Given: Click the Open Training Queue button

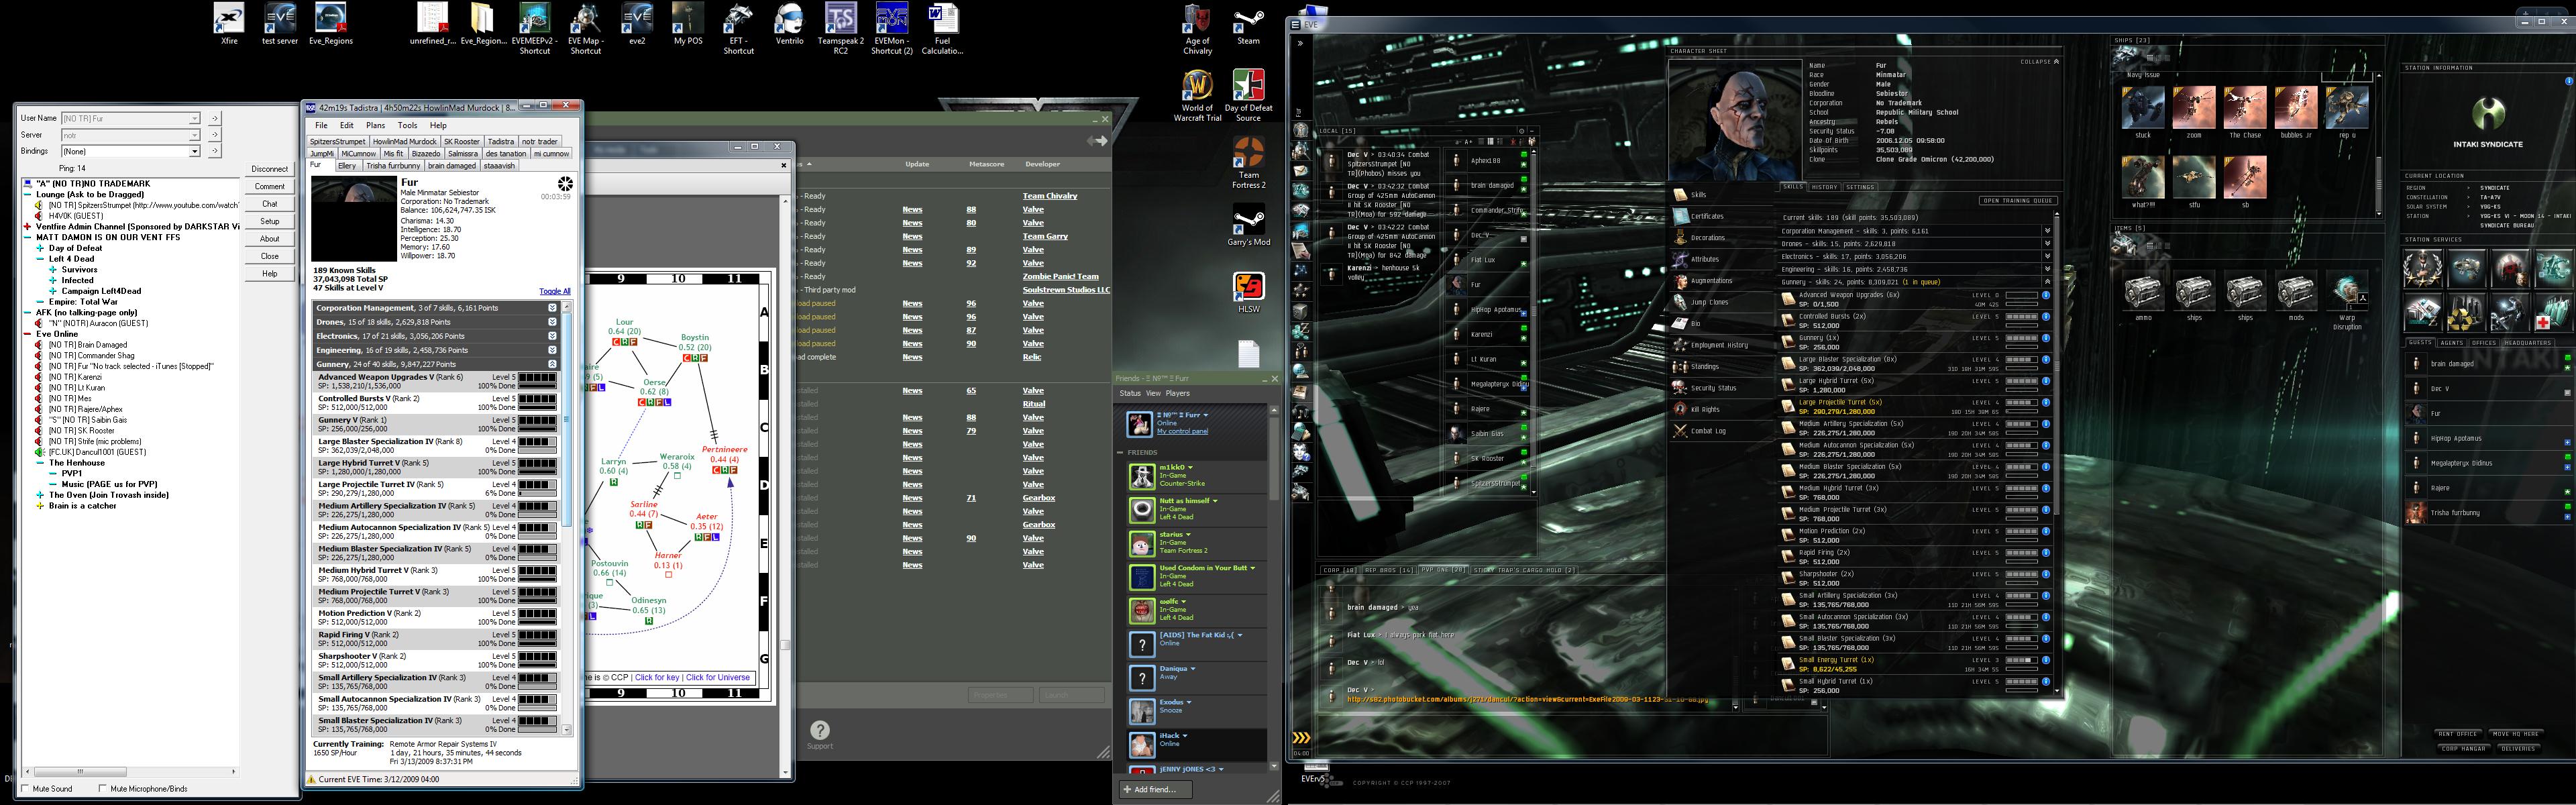Looking at the screenshot, I should pyautogui.click(x=2018, y=201).
